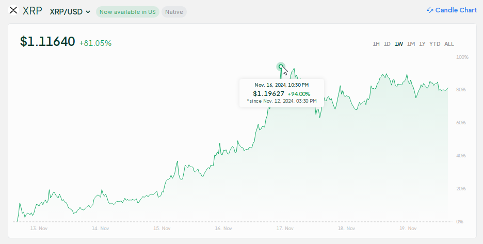
Task: Show ALL price history
Action: (x=449, y=44)
